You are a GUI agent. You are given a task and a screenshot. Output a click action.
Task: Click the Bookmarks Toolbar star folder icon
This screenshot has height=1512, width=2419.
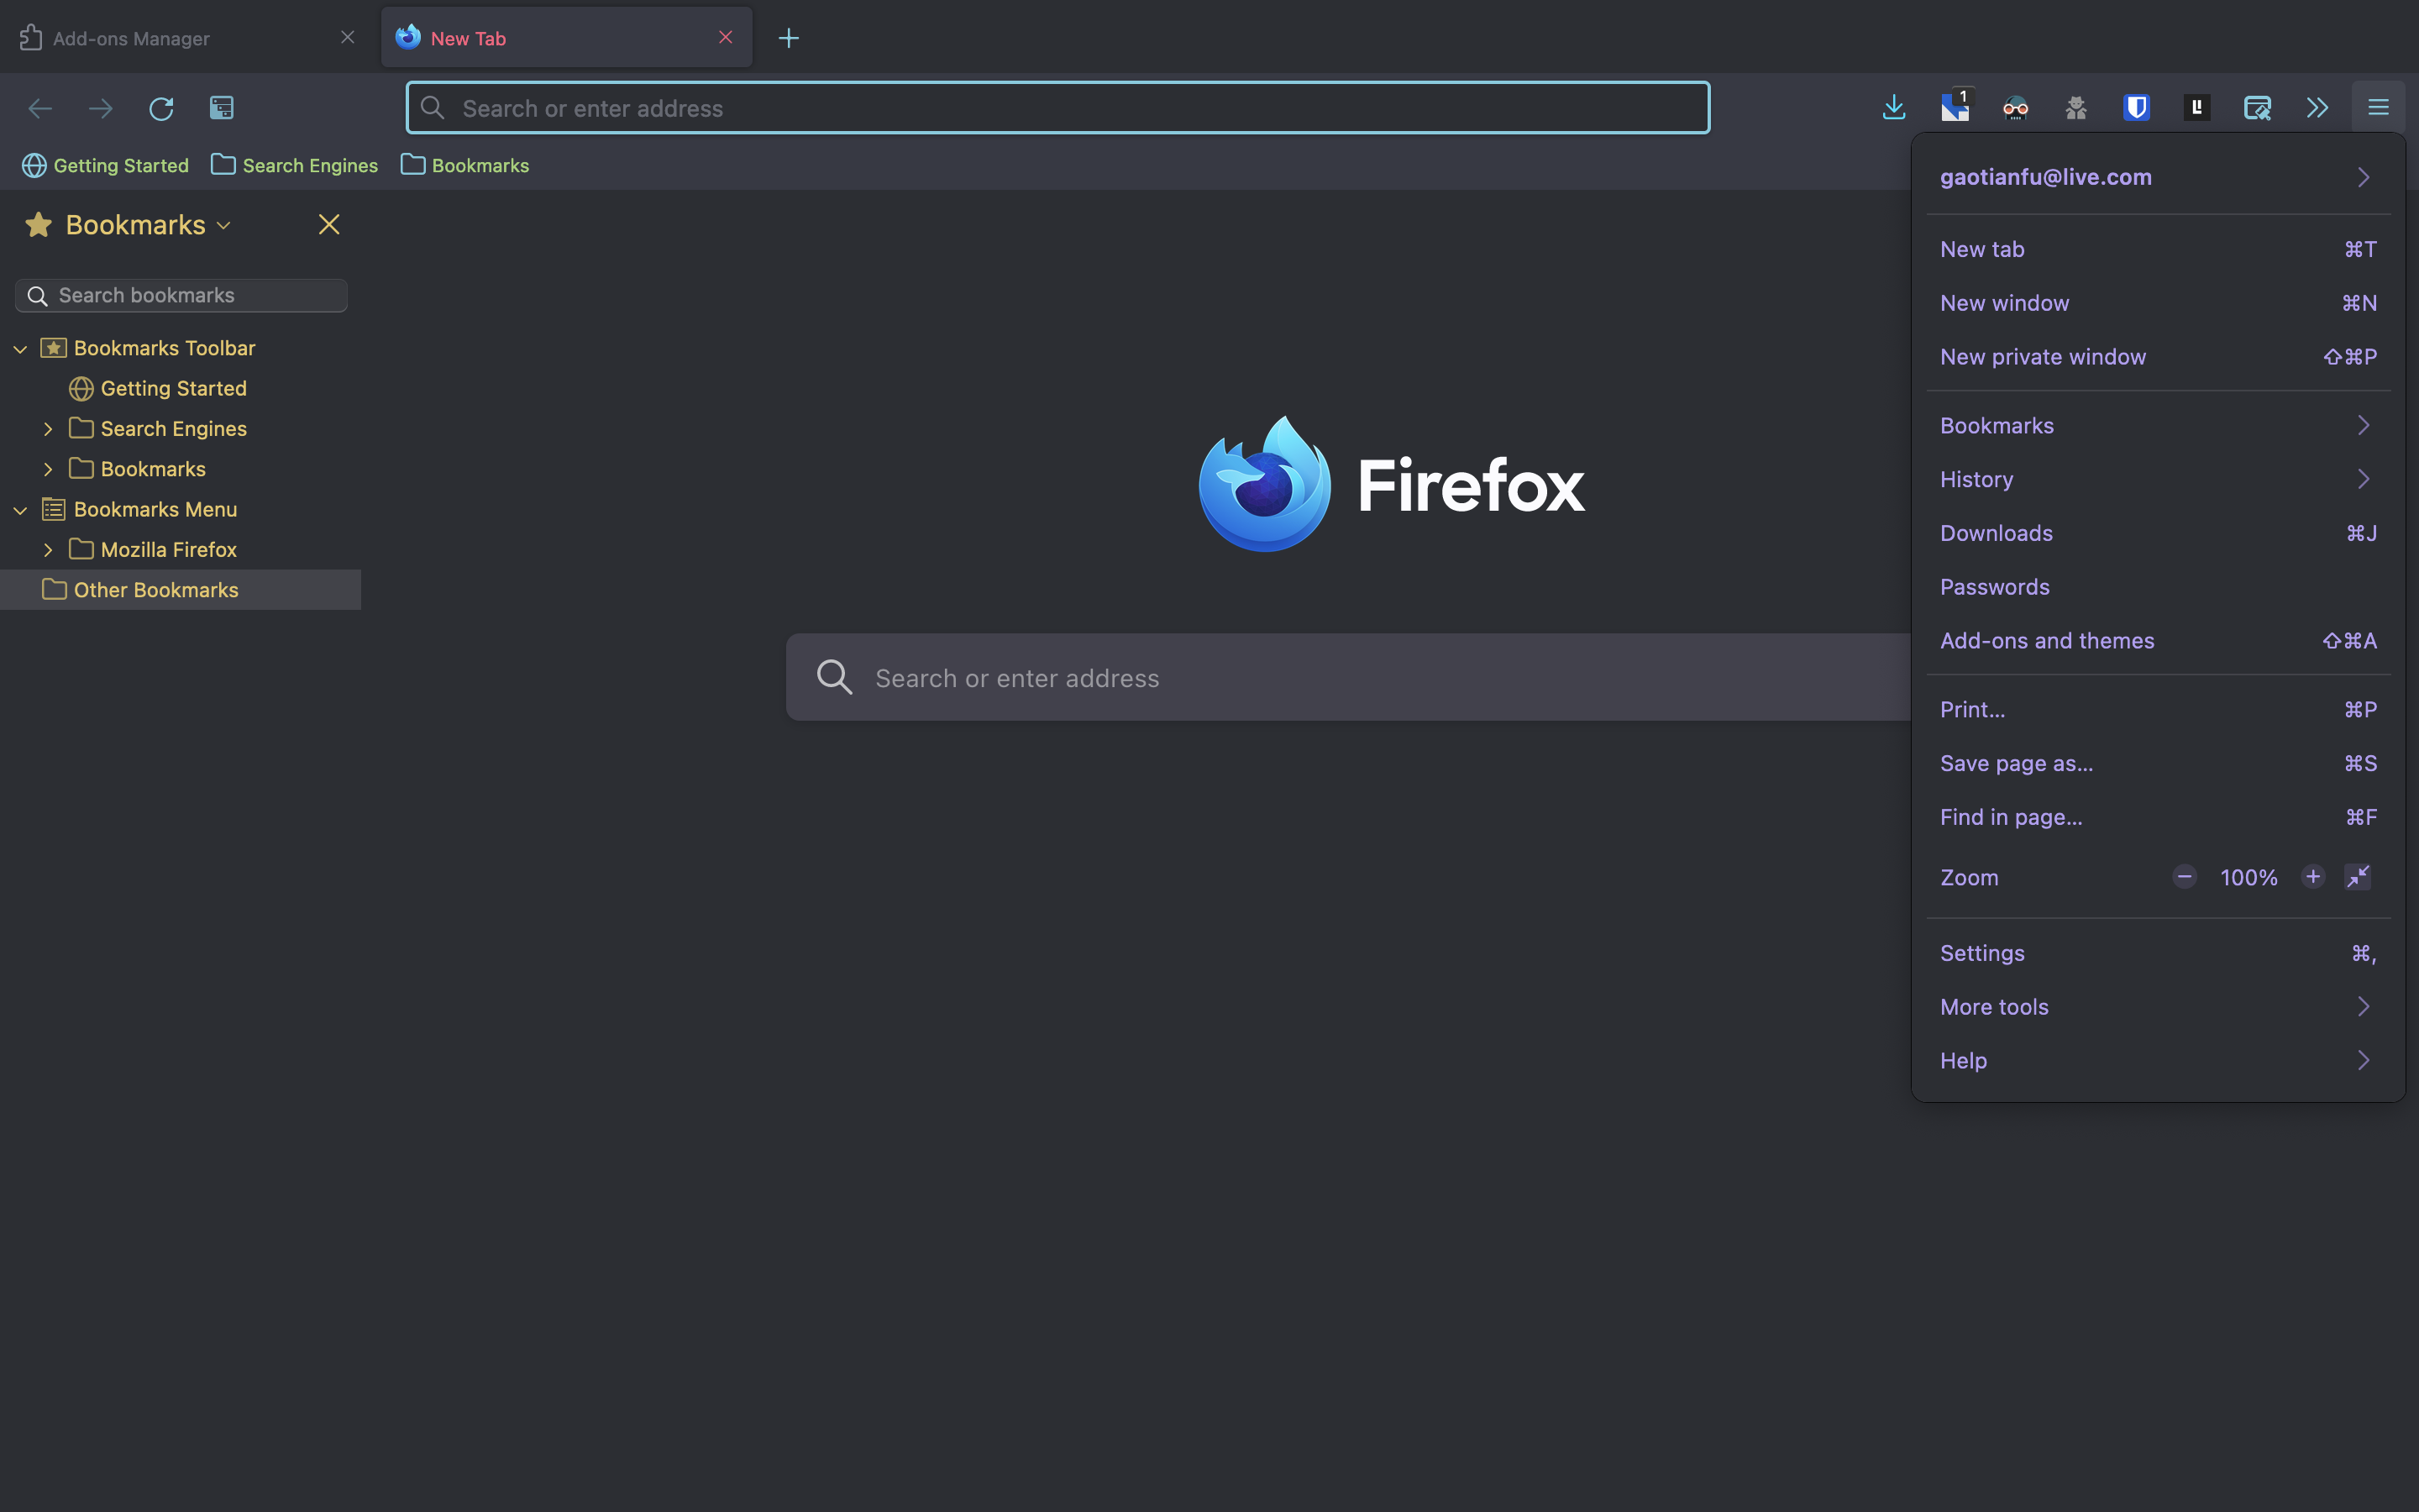54,348
